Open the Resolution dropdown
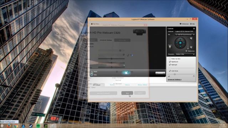The height and width of the screenshot is (128, 228). (x=185, y=54)
